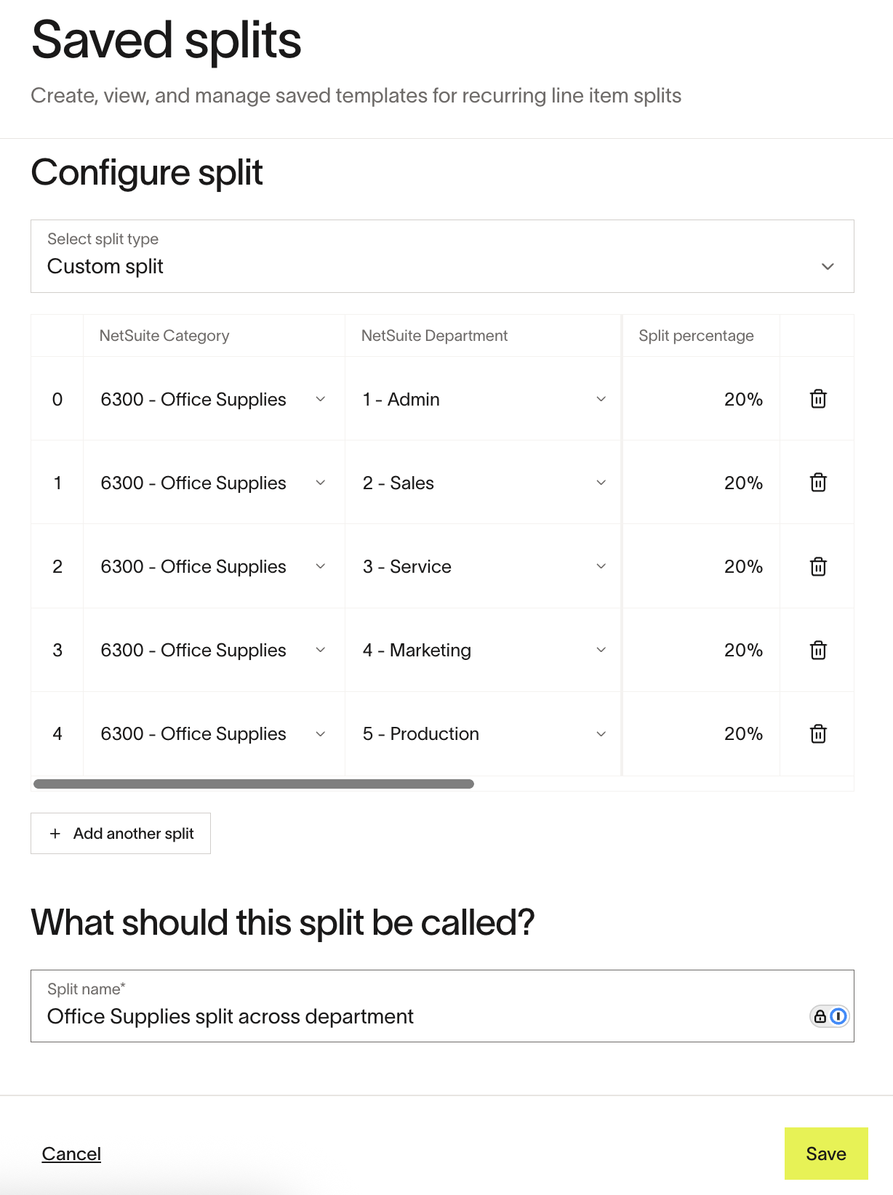Open the 3 - Service department dropdown
Viewport: 893px width, 1195px height.
click(x=484, y=566)
